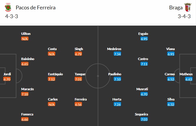Select goalkeeper Jordi on the pitch
The image size is (196, 126).
click(7, 74)
